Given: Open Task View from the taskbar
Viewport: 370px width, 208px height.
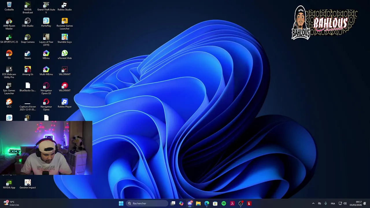Looking at the screenshot, I should tap(173, 203).
